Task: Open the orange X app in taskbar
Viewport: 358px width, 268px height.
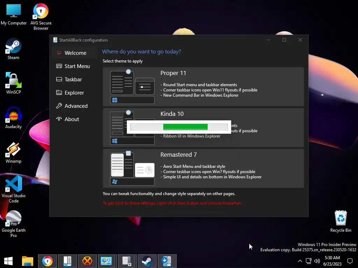Action: 87,261
